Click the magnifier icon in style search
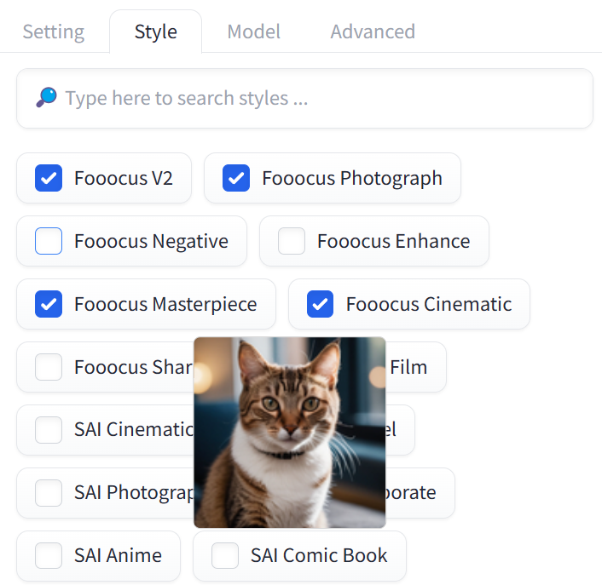Viewport: 602px width, 585px height. [x=46, y=99]
